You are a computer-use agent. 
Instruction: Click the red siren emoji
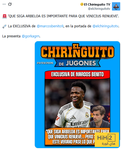pyautogui.click(x=4, y=16)
